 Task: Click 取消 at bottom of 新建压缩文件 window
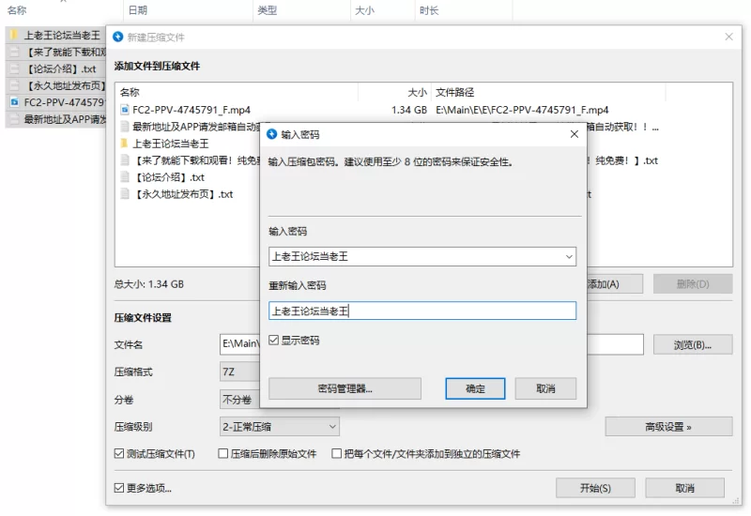pos(684,488)
